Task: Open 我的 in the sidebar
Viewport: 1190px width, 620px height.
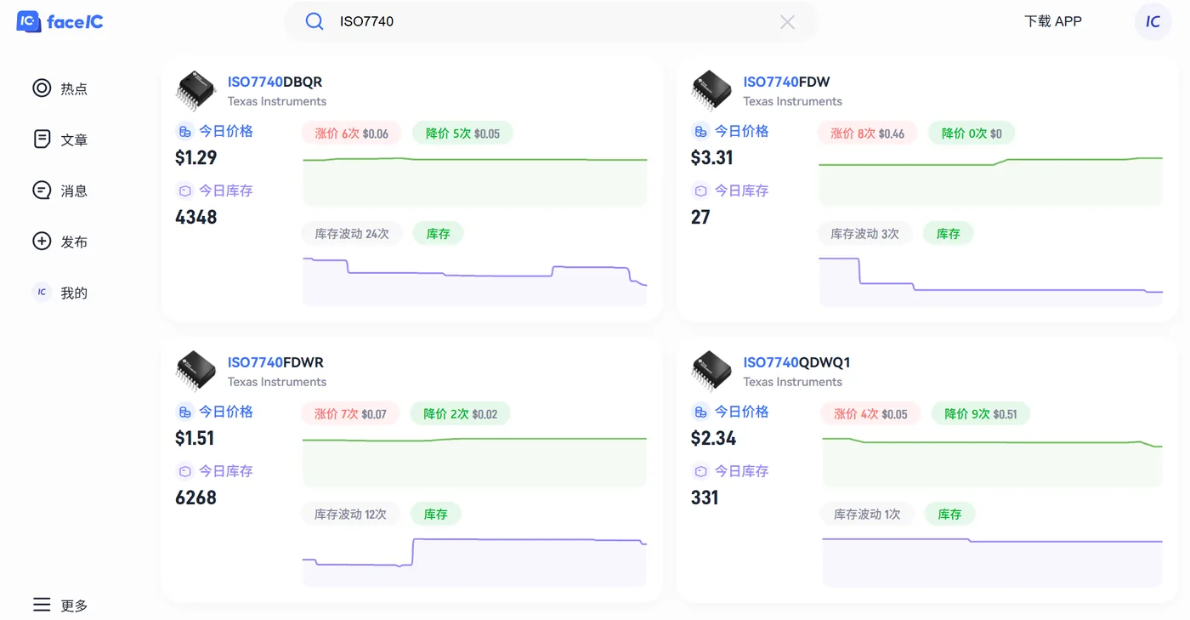Action: 60,293
